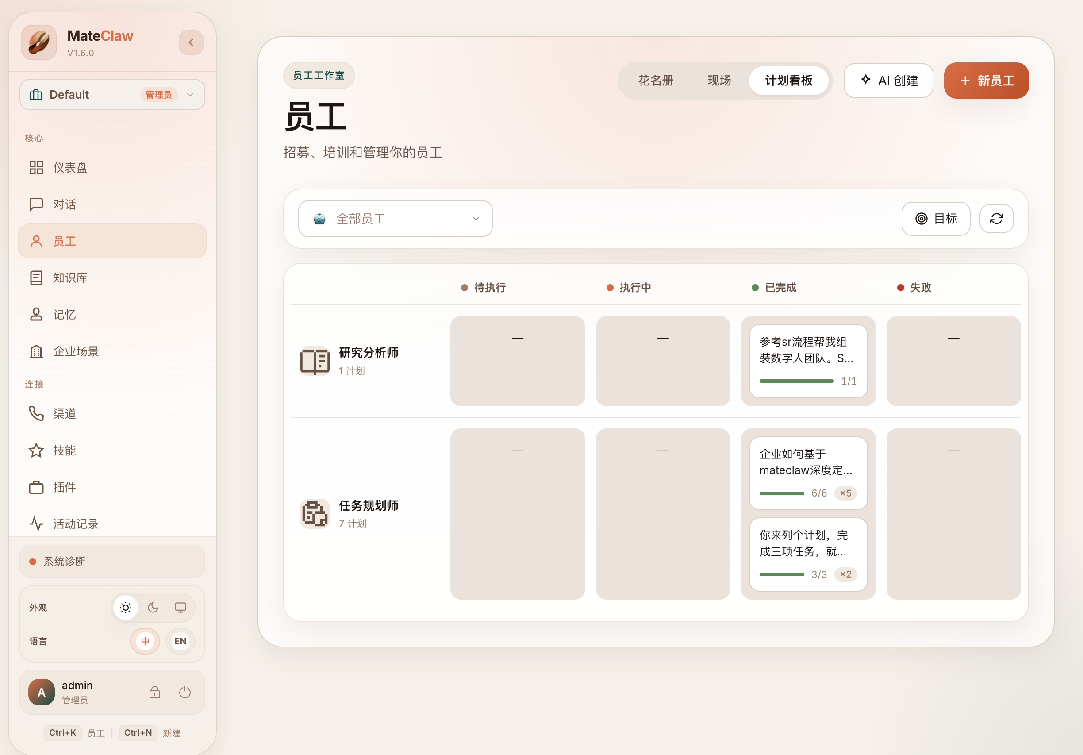Set language to English EN
This screenshot has width=1083, height=755.
(180, 641)
